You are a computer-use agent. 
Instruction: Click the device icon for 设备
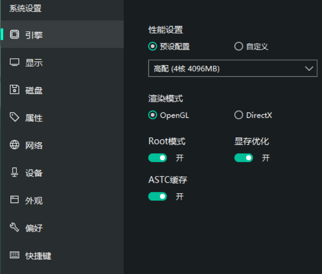[x=15, y=173]
